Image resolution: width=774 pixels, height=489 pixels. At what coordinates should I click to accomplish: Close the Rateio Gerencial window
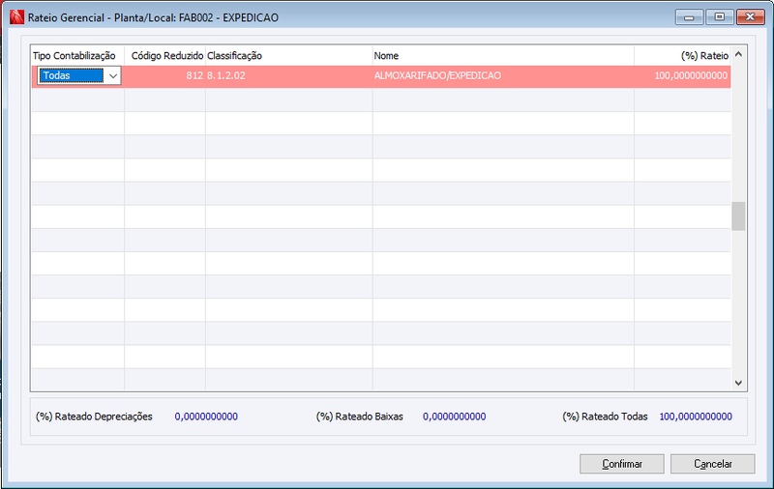pyautogui.click(x=751, y=17)
